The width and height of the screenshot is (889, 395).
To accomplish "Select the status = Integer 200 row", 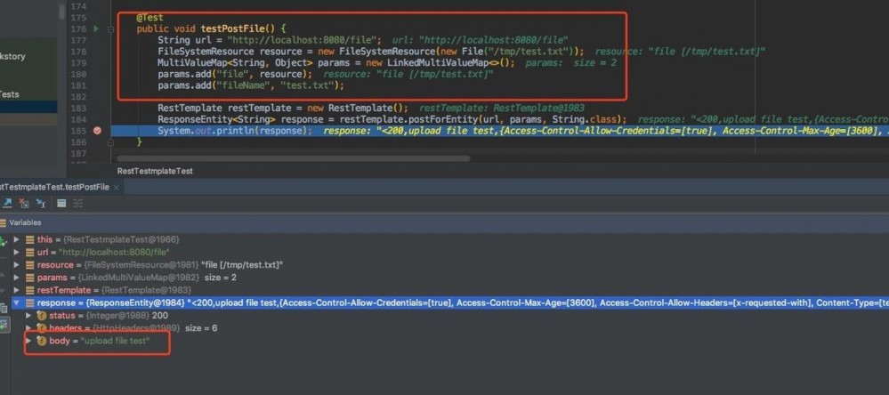I will (450, 315).
